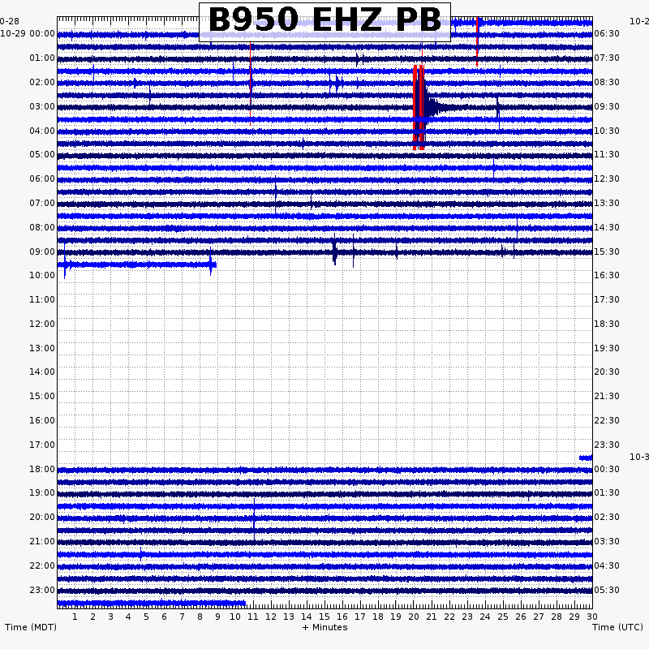The width and height of the screenshot is (649, 649).
Task: Click the large red clipped earthquake signal
Action: (x=419, y=107)
